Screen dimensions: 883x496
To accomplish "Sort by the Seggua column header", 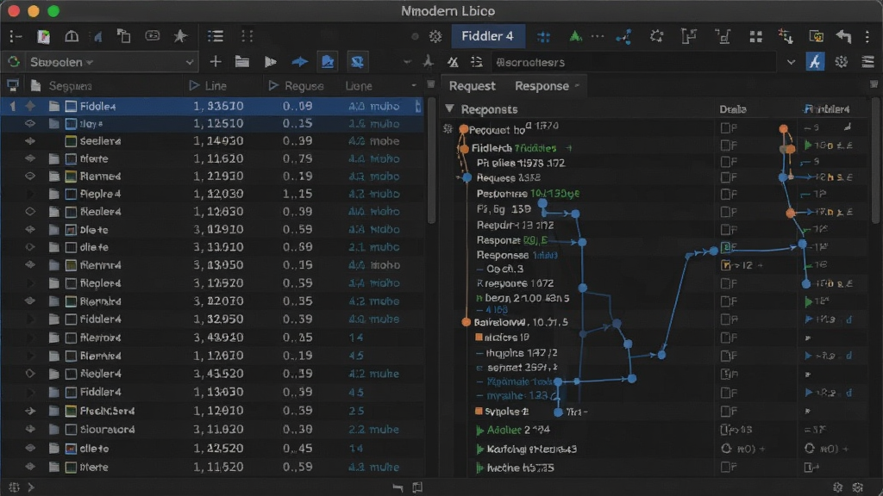I will click(71, 86).
